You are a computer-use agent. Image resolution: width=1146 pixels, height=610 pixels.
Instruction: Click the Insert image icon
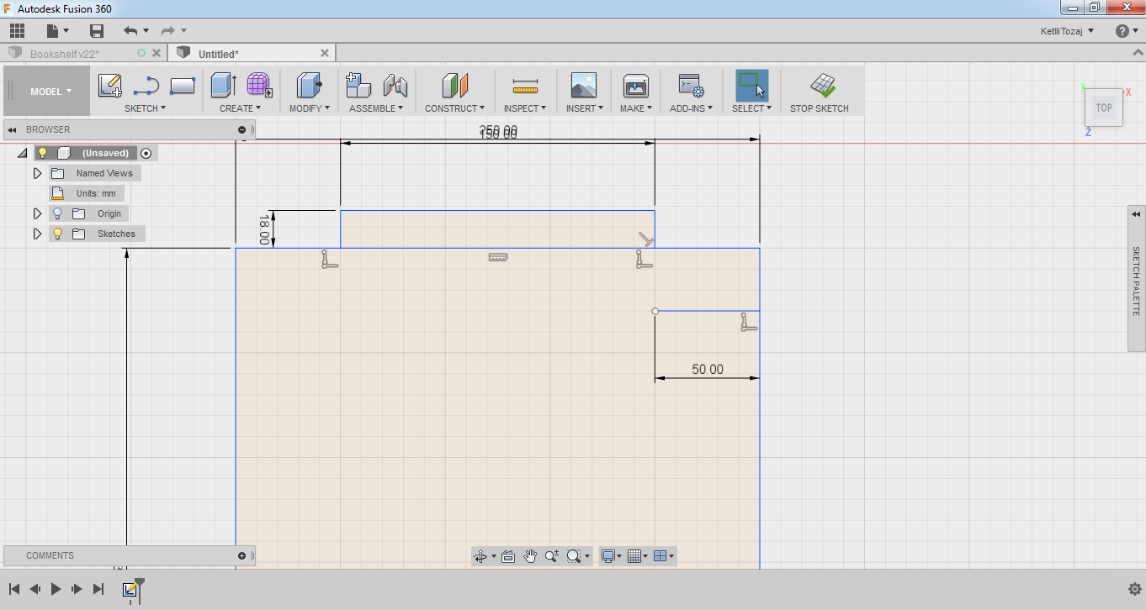(583, 85)
